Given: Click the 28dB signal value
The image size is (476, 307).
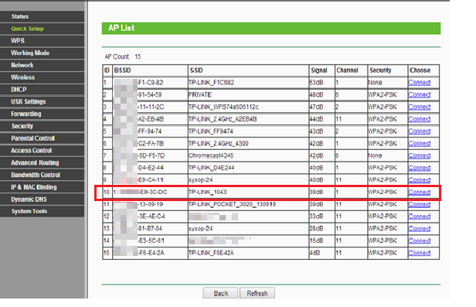Looking at the screenshot, I should click(x=316, y=228).
